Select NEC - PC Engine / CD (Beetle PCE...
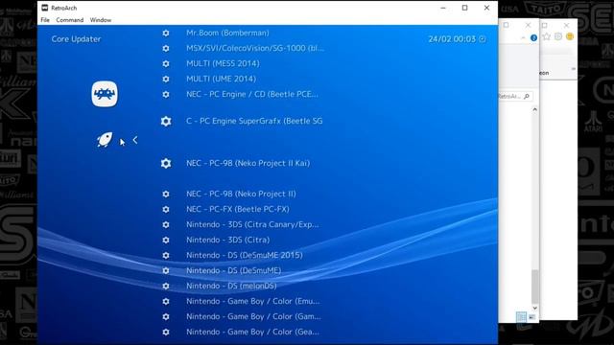This screenshot has height=345, width=614. [x=252, y=94]
